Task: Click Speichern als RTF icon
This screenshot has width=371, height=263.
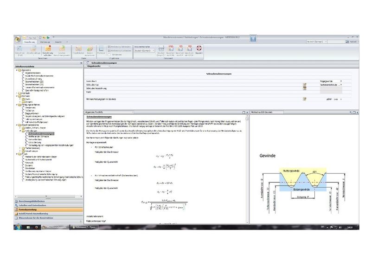Action: point(180,51)
